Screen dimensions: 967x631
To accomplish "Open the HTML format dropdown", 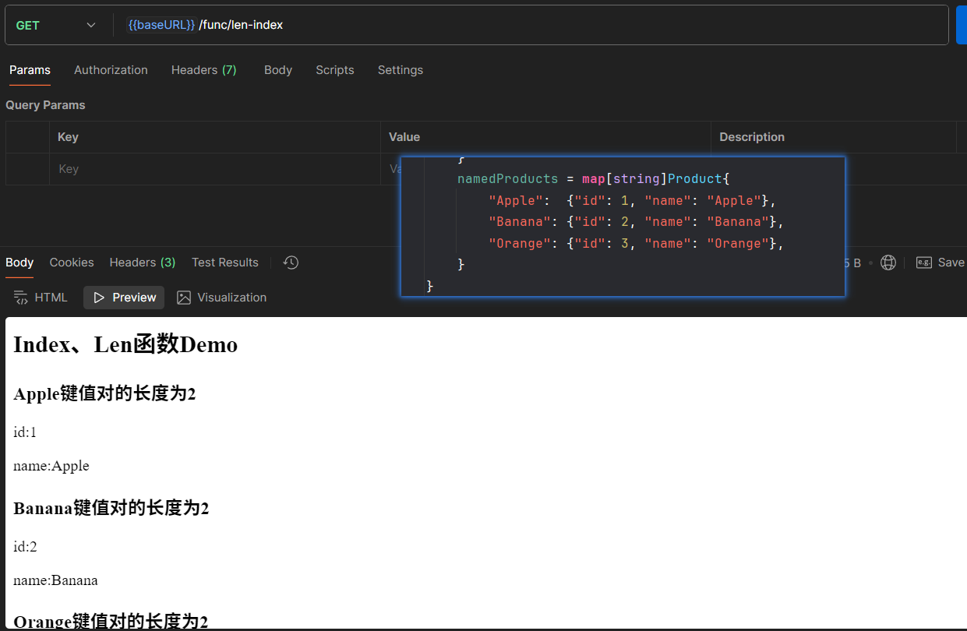I will tap(41, 298).
